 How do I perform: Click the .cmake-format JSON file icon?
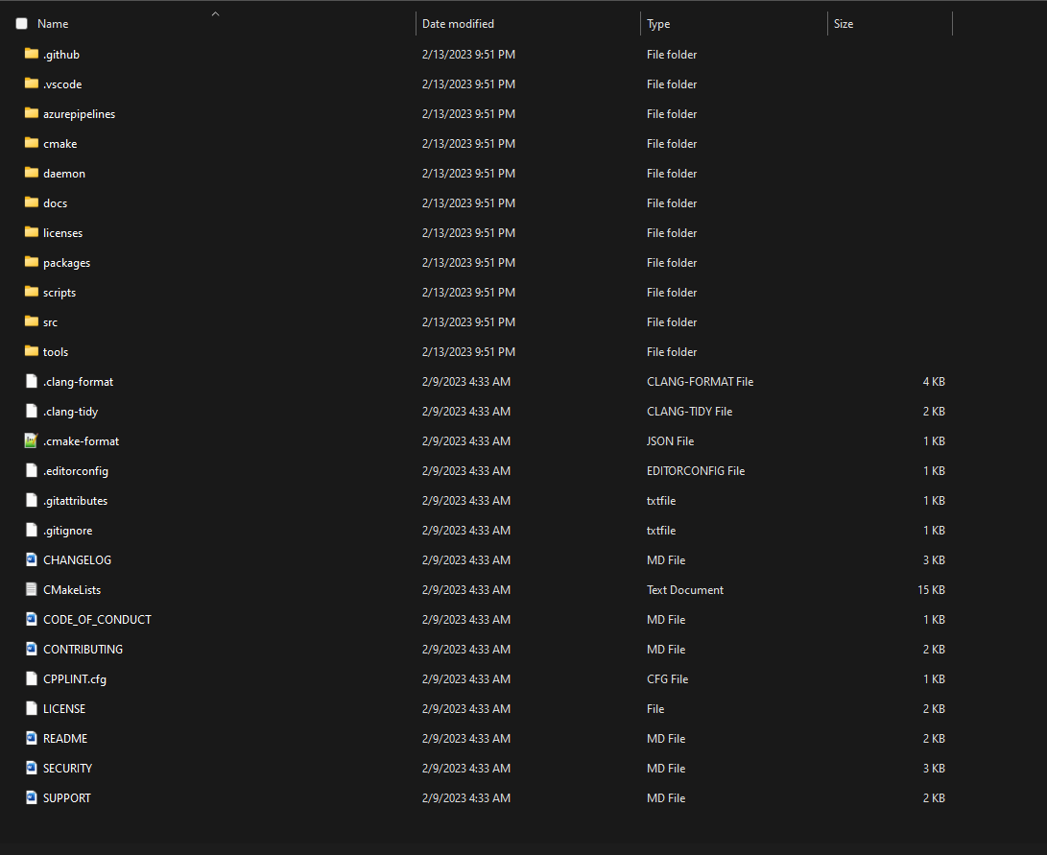pyautogui.click(x=30, y=440)
